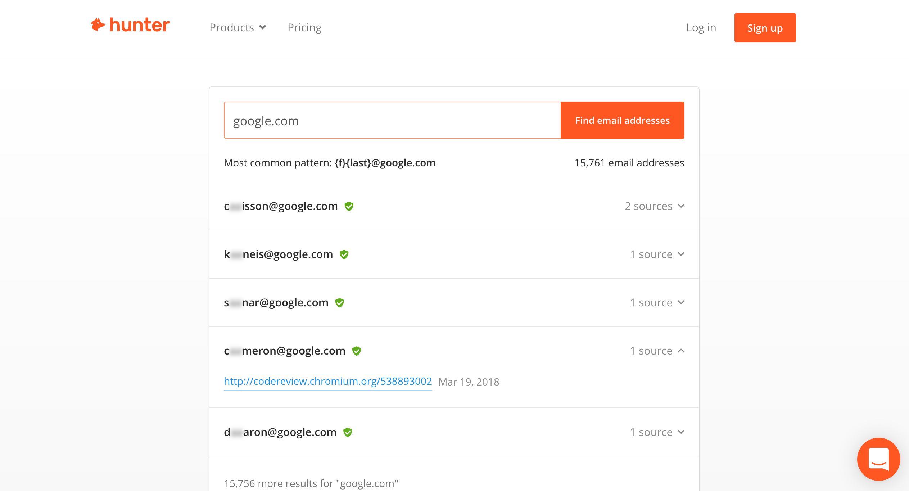The image size is (909, 491).
Task: Click the Hunter fox logo
Action: click(130, 25)
